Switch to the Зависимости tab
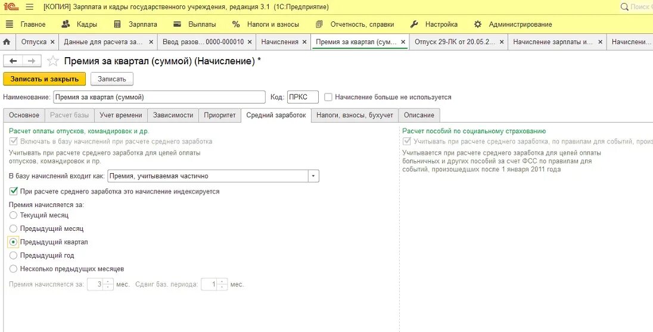This screenshot has width=653, height=332. click(173, 115)
